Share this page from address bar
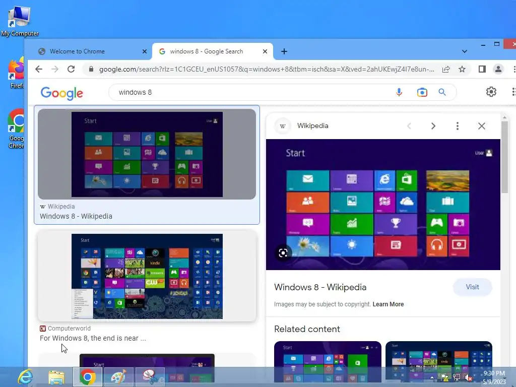 coord(446,69)
